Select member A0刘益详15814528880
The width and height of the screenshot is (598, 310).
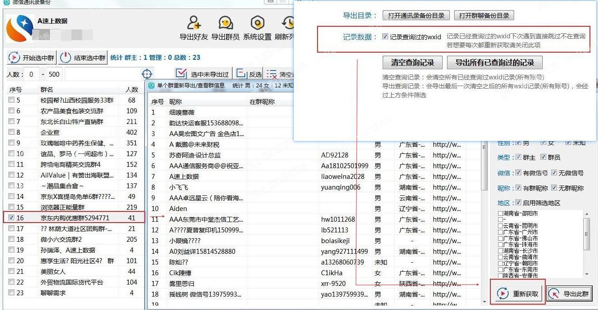pyautogui.click(x=202, y=252)
